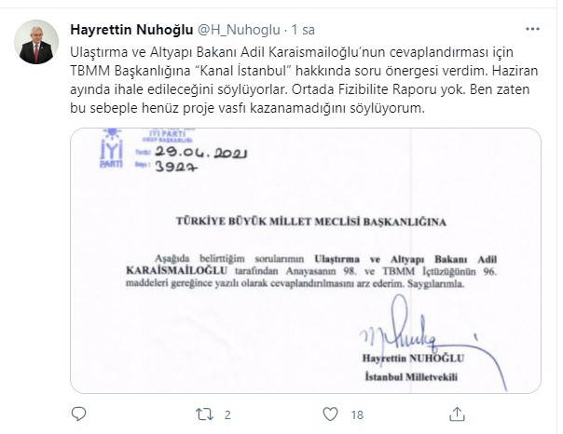The width and height of the screenshot is (563, 434).
Task: Open the share upload icon
Action: click(x=457, y=414)
